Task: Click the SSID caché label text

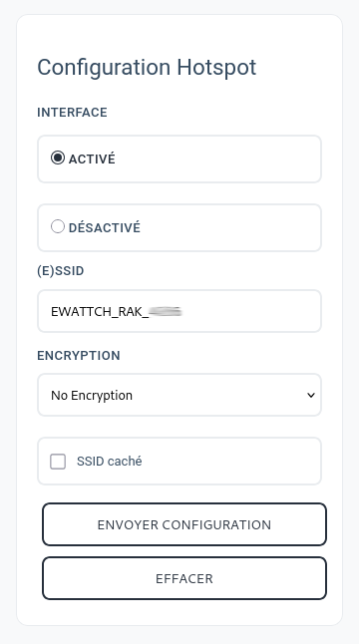Action: click(x=110, y=462)
